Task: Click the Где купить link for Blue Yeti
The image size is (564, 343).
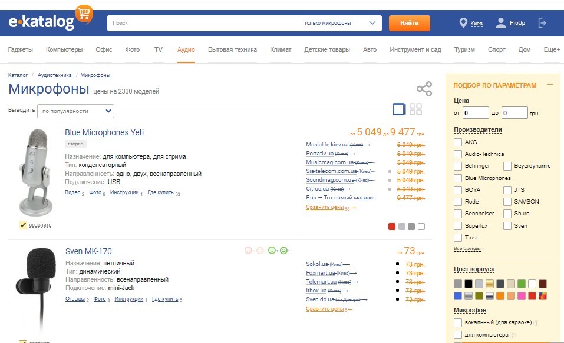Action: tap(160, 192)
